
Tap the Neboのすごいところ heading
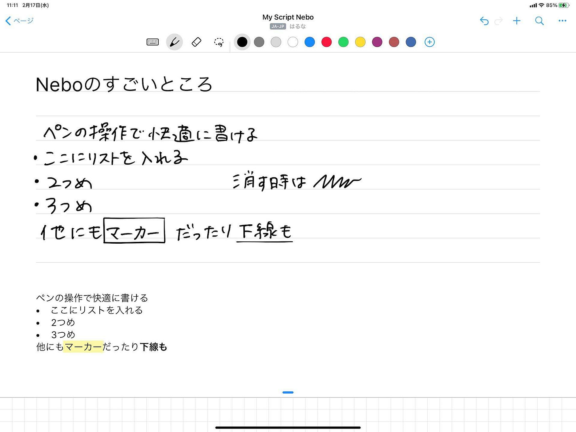pyautogui.click(x=124, y=84)
